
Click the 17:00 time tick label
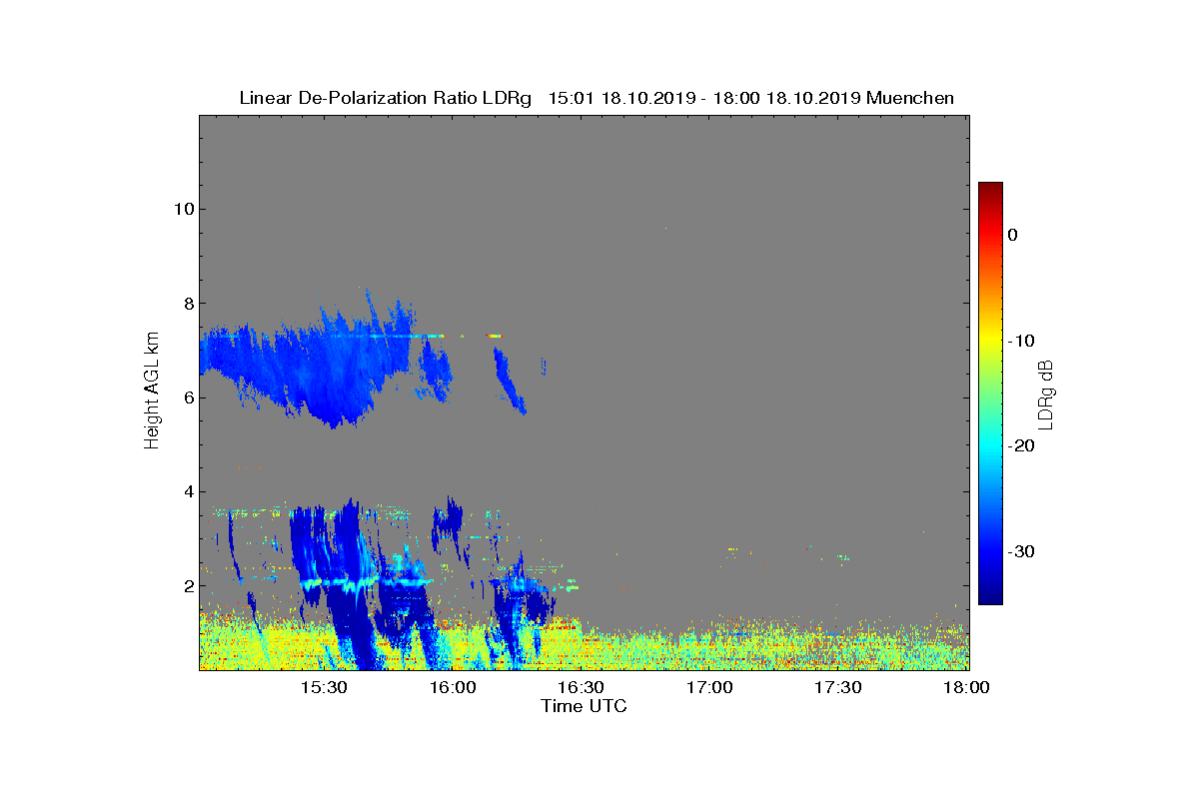point(710,687)
